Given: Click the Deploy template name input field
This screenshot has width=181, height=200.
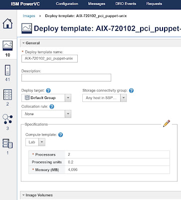Looking at the screenshot, I should click(49, 58).
